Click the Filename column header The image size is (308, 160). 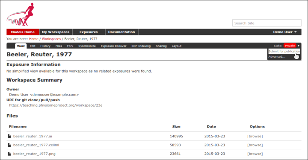18,127
